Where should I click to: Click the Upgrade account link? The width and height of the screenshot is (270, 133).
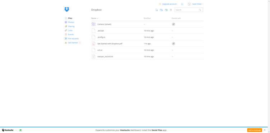(x=169, y=4)
